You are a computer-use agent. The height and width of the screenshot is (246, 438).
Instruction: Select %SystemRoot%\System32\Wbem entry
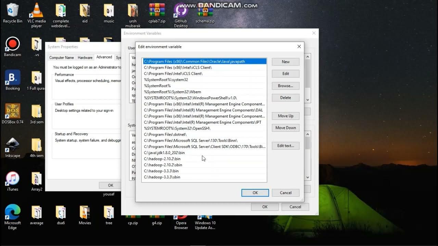pyautogui.click(x=204, y=92)
